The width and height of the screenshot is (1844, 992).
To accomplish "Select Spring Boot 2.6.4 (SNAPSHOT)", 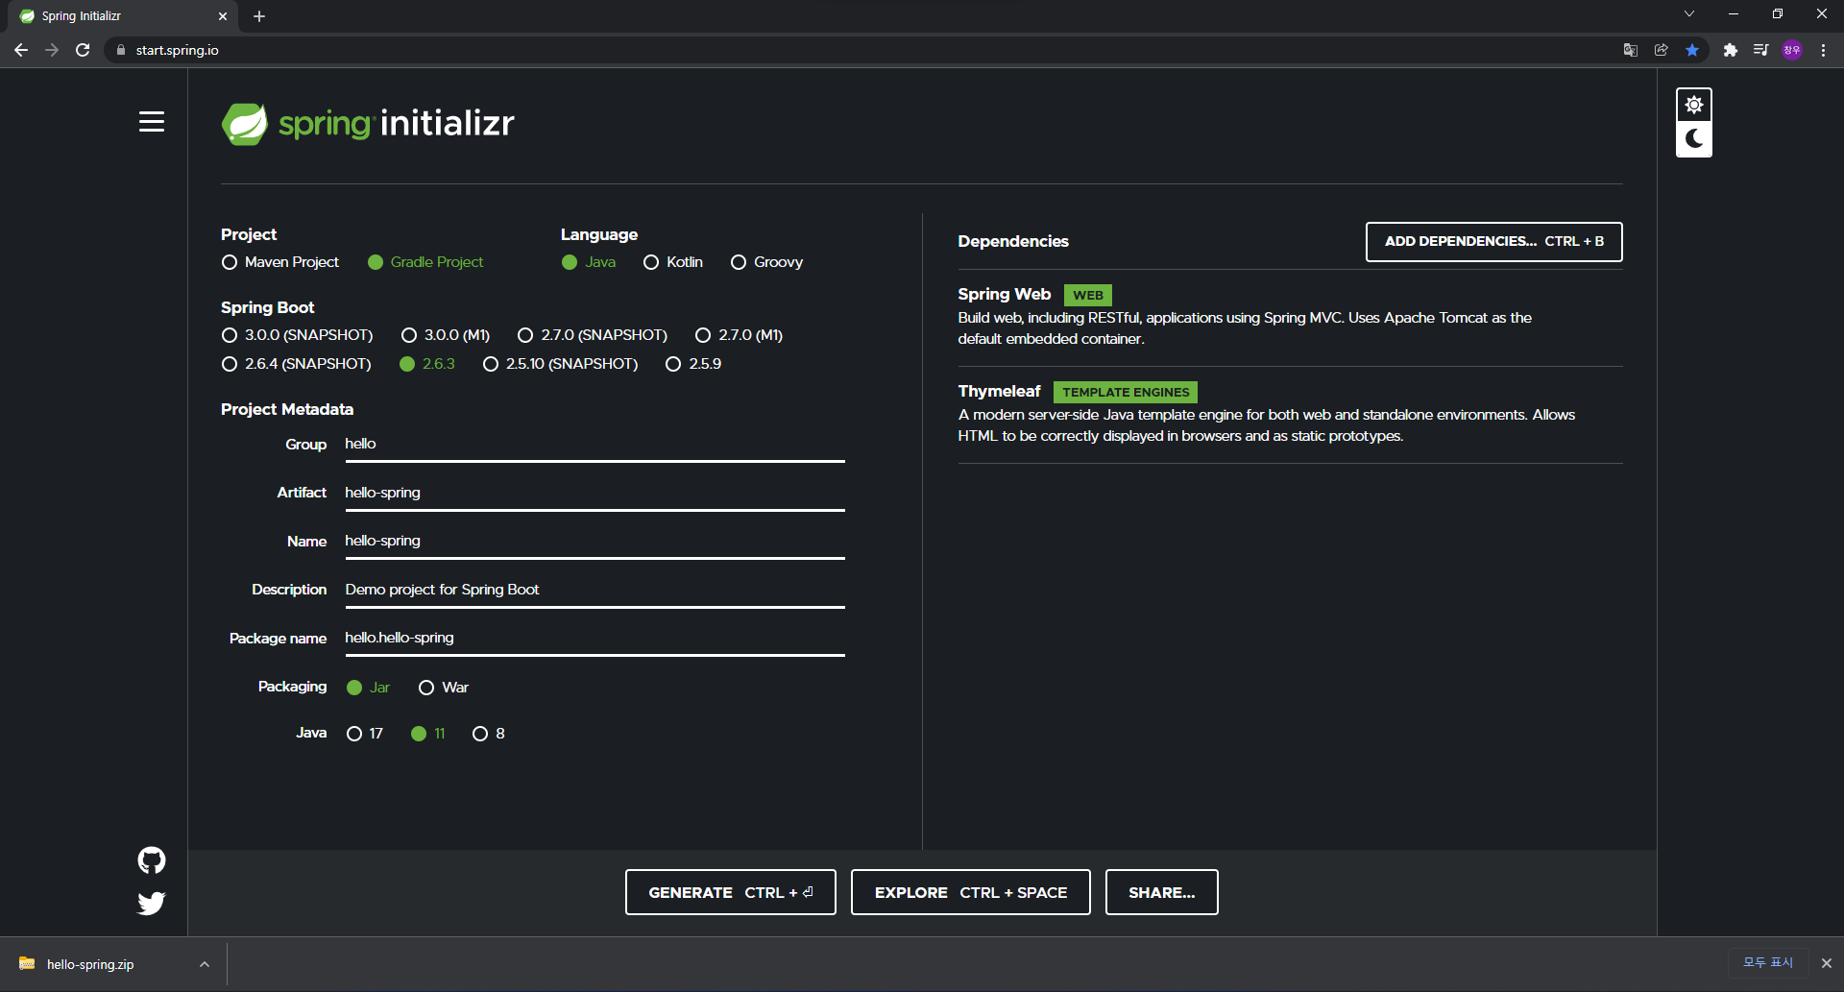I will point(296,364).
